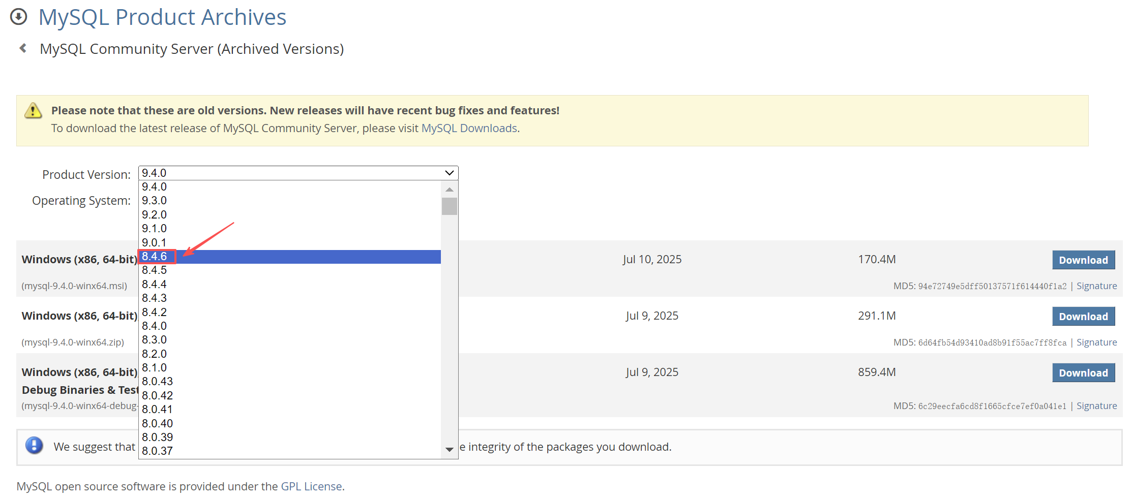Pick version 8.0.37 at the list bottom
The width and height of the screenshot is (1133, 499).
coord(289,451)
